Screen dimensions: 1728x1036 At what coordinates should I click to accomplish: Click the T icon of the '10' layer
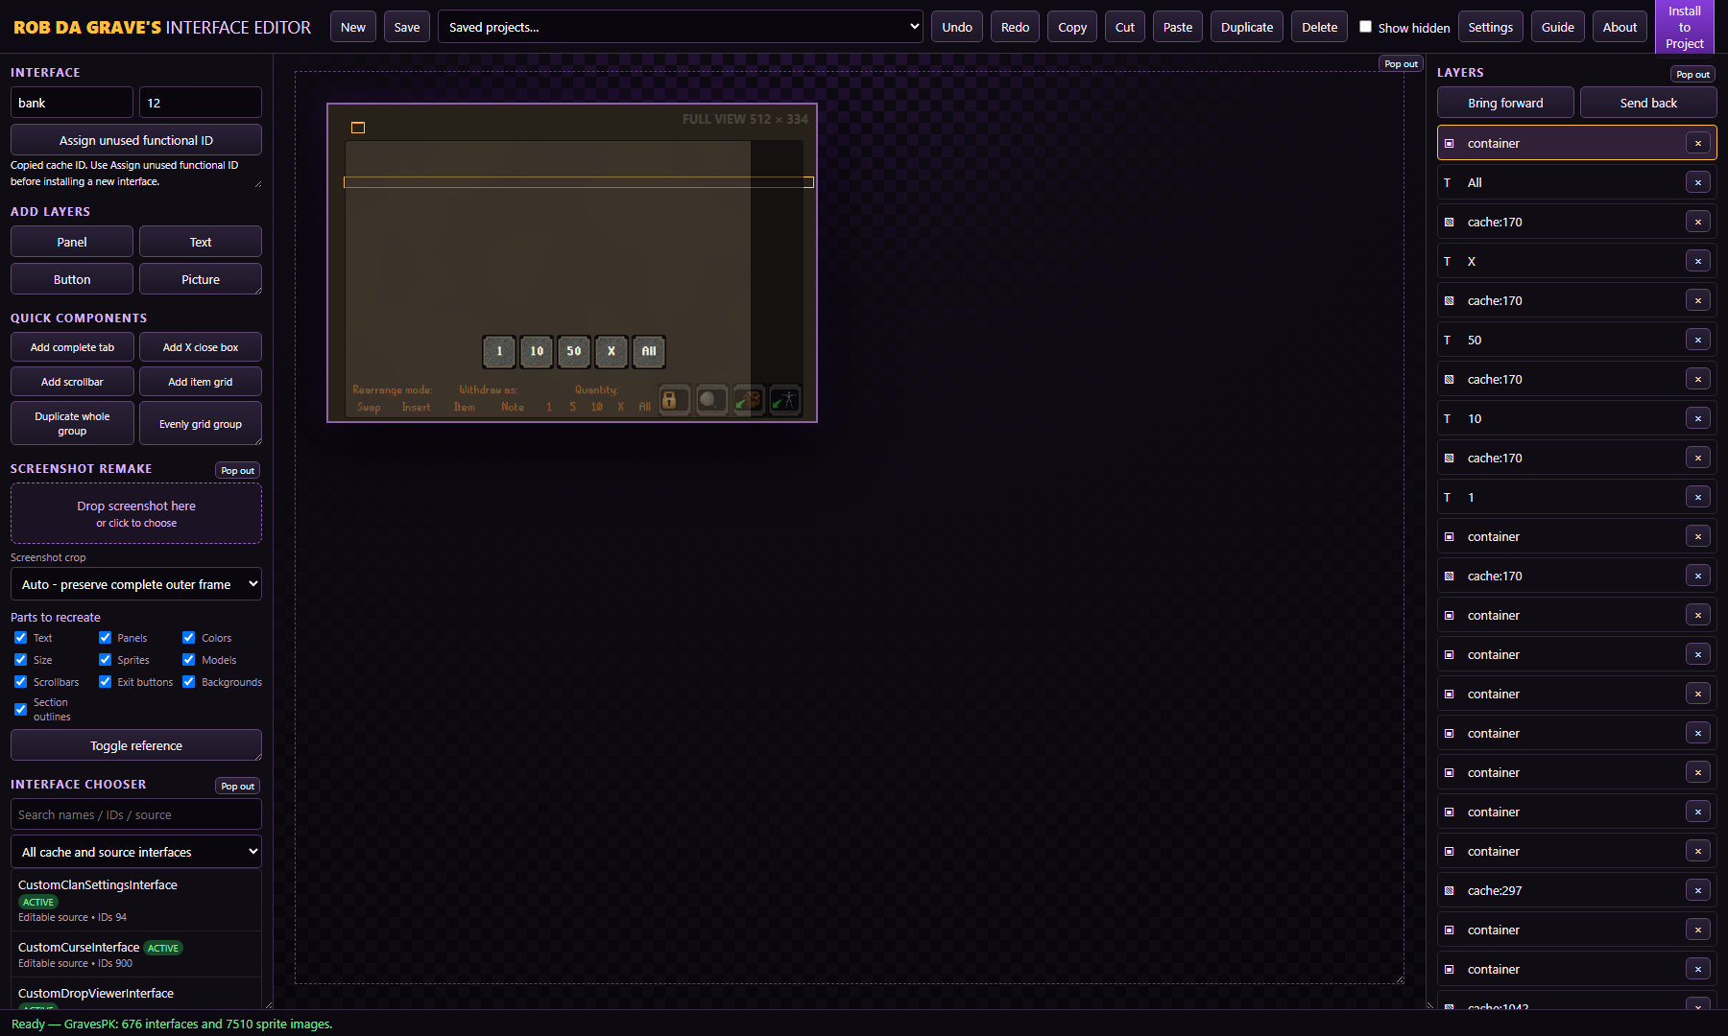(1448, 418)
